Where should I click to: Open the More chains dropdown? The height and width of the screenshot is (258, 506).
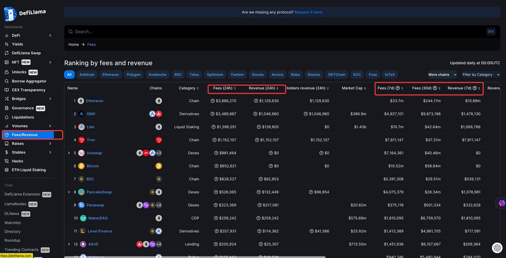(442, 75)
